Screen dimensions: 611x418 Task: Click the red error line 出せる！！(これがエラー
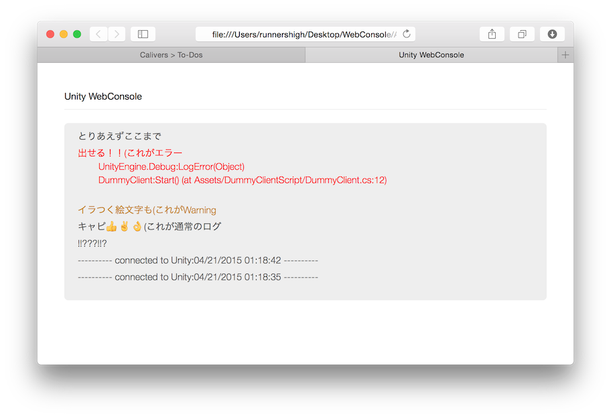[x=130, y=152]
